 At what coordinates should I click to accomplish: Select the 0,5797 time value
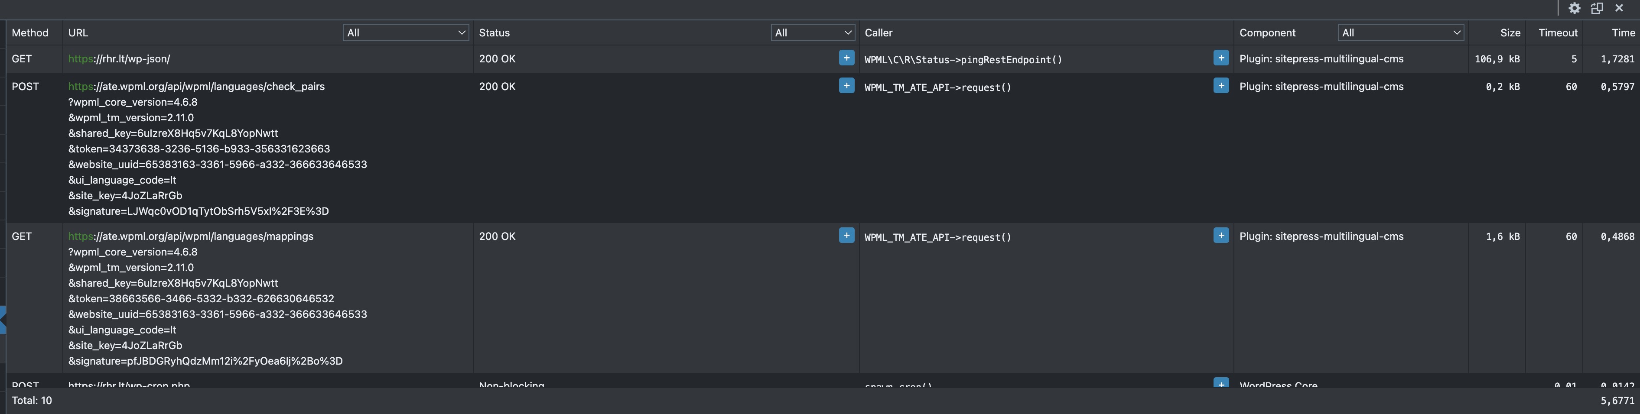[1617, 87]
